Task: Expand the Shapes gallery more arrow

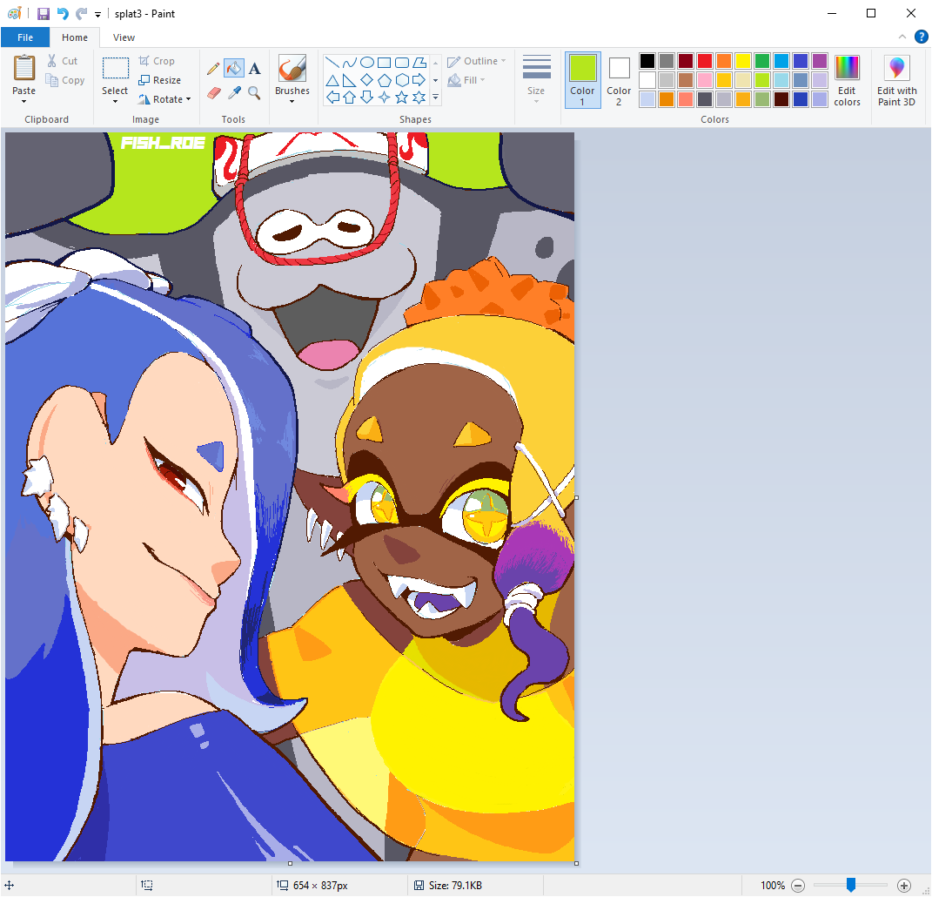Action: 436,98
